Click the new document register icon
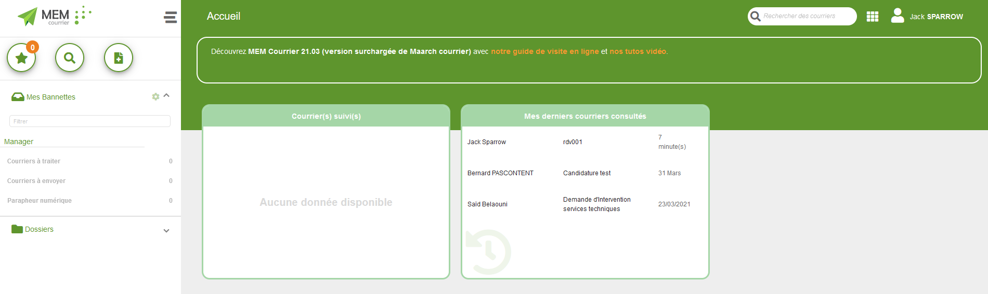 point(119,58)
